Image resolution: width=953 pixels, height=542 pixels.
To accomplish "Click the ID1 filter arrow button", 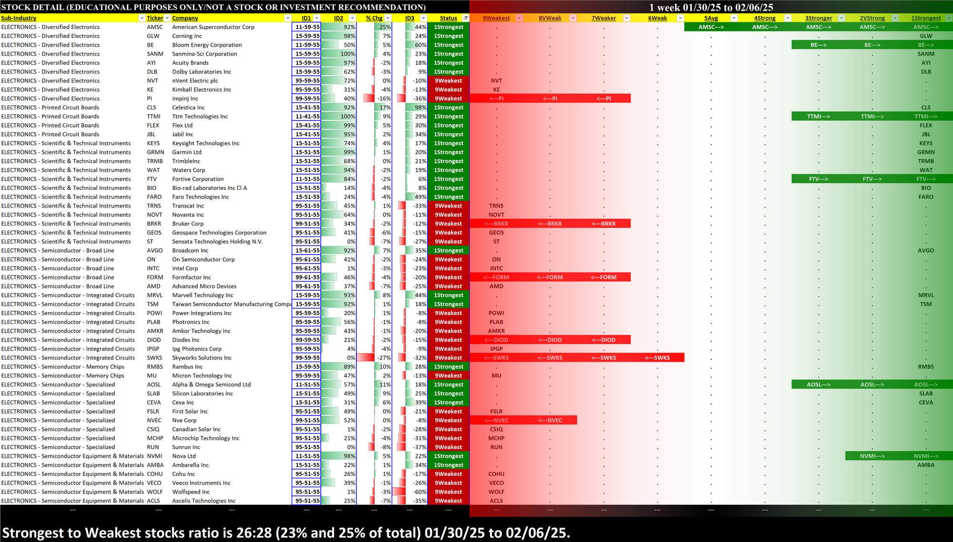I will click(x=316, y=18).
